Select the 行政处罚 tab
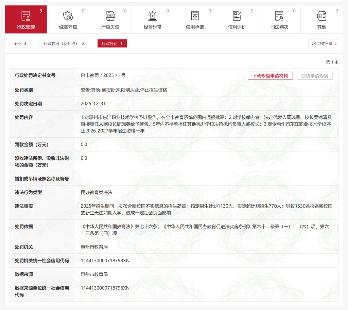This screenshot has width=348, height=310. 112,43
